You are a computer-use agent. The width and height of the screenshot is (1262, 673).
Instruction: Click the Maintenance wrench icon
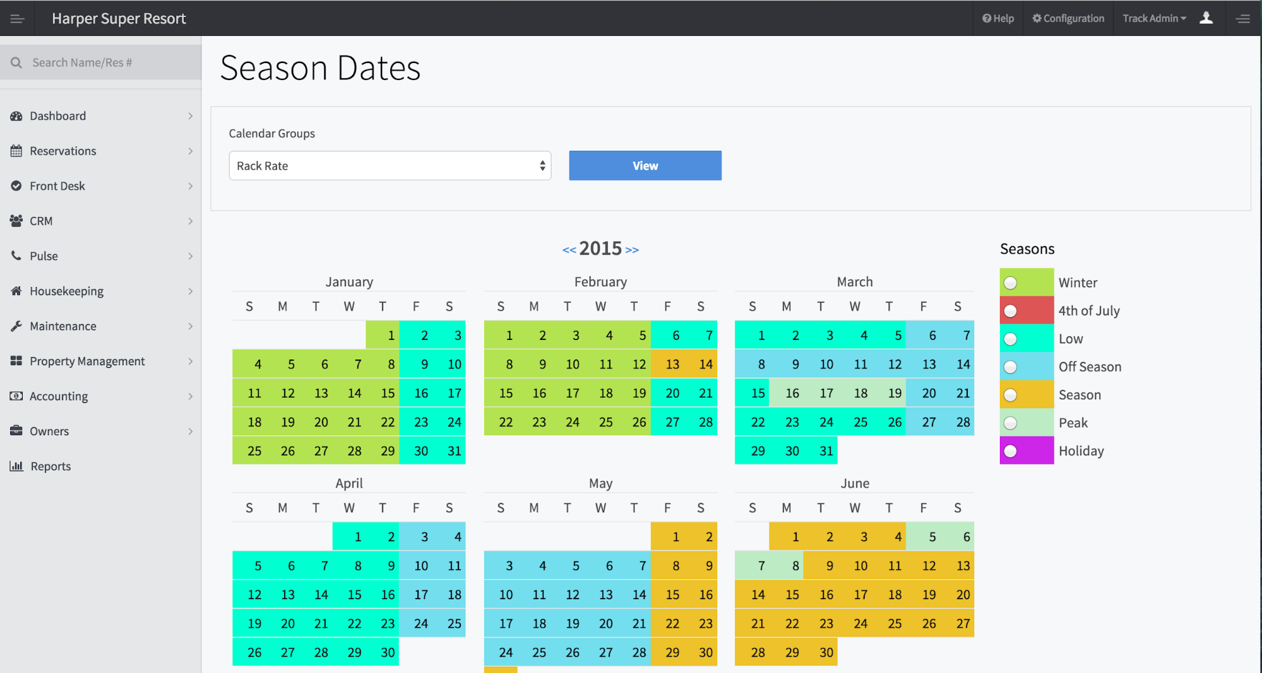click(16, 326)
